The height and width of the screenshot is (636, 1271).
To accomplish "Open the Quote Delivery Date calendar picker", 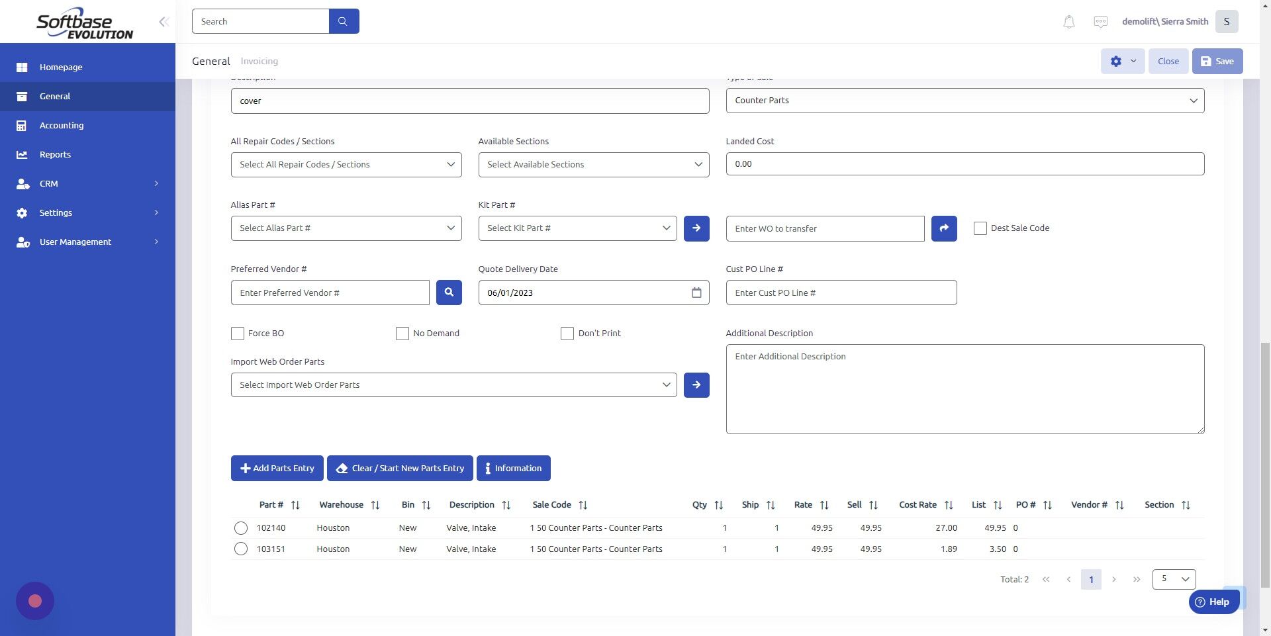I will click(696, 292).
